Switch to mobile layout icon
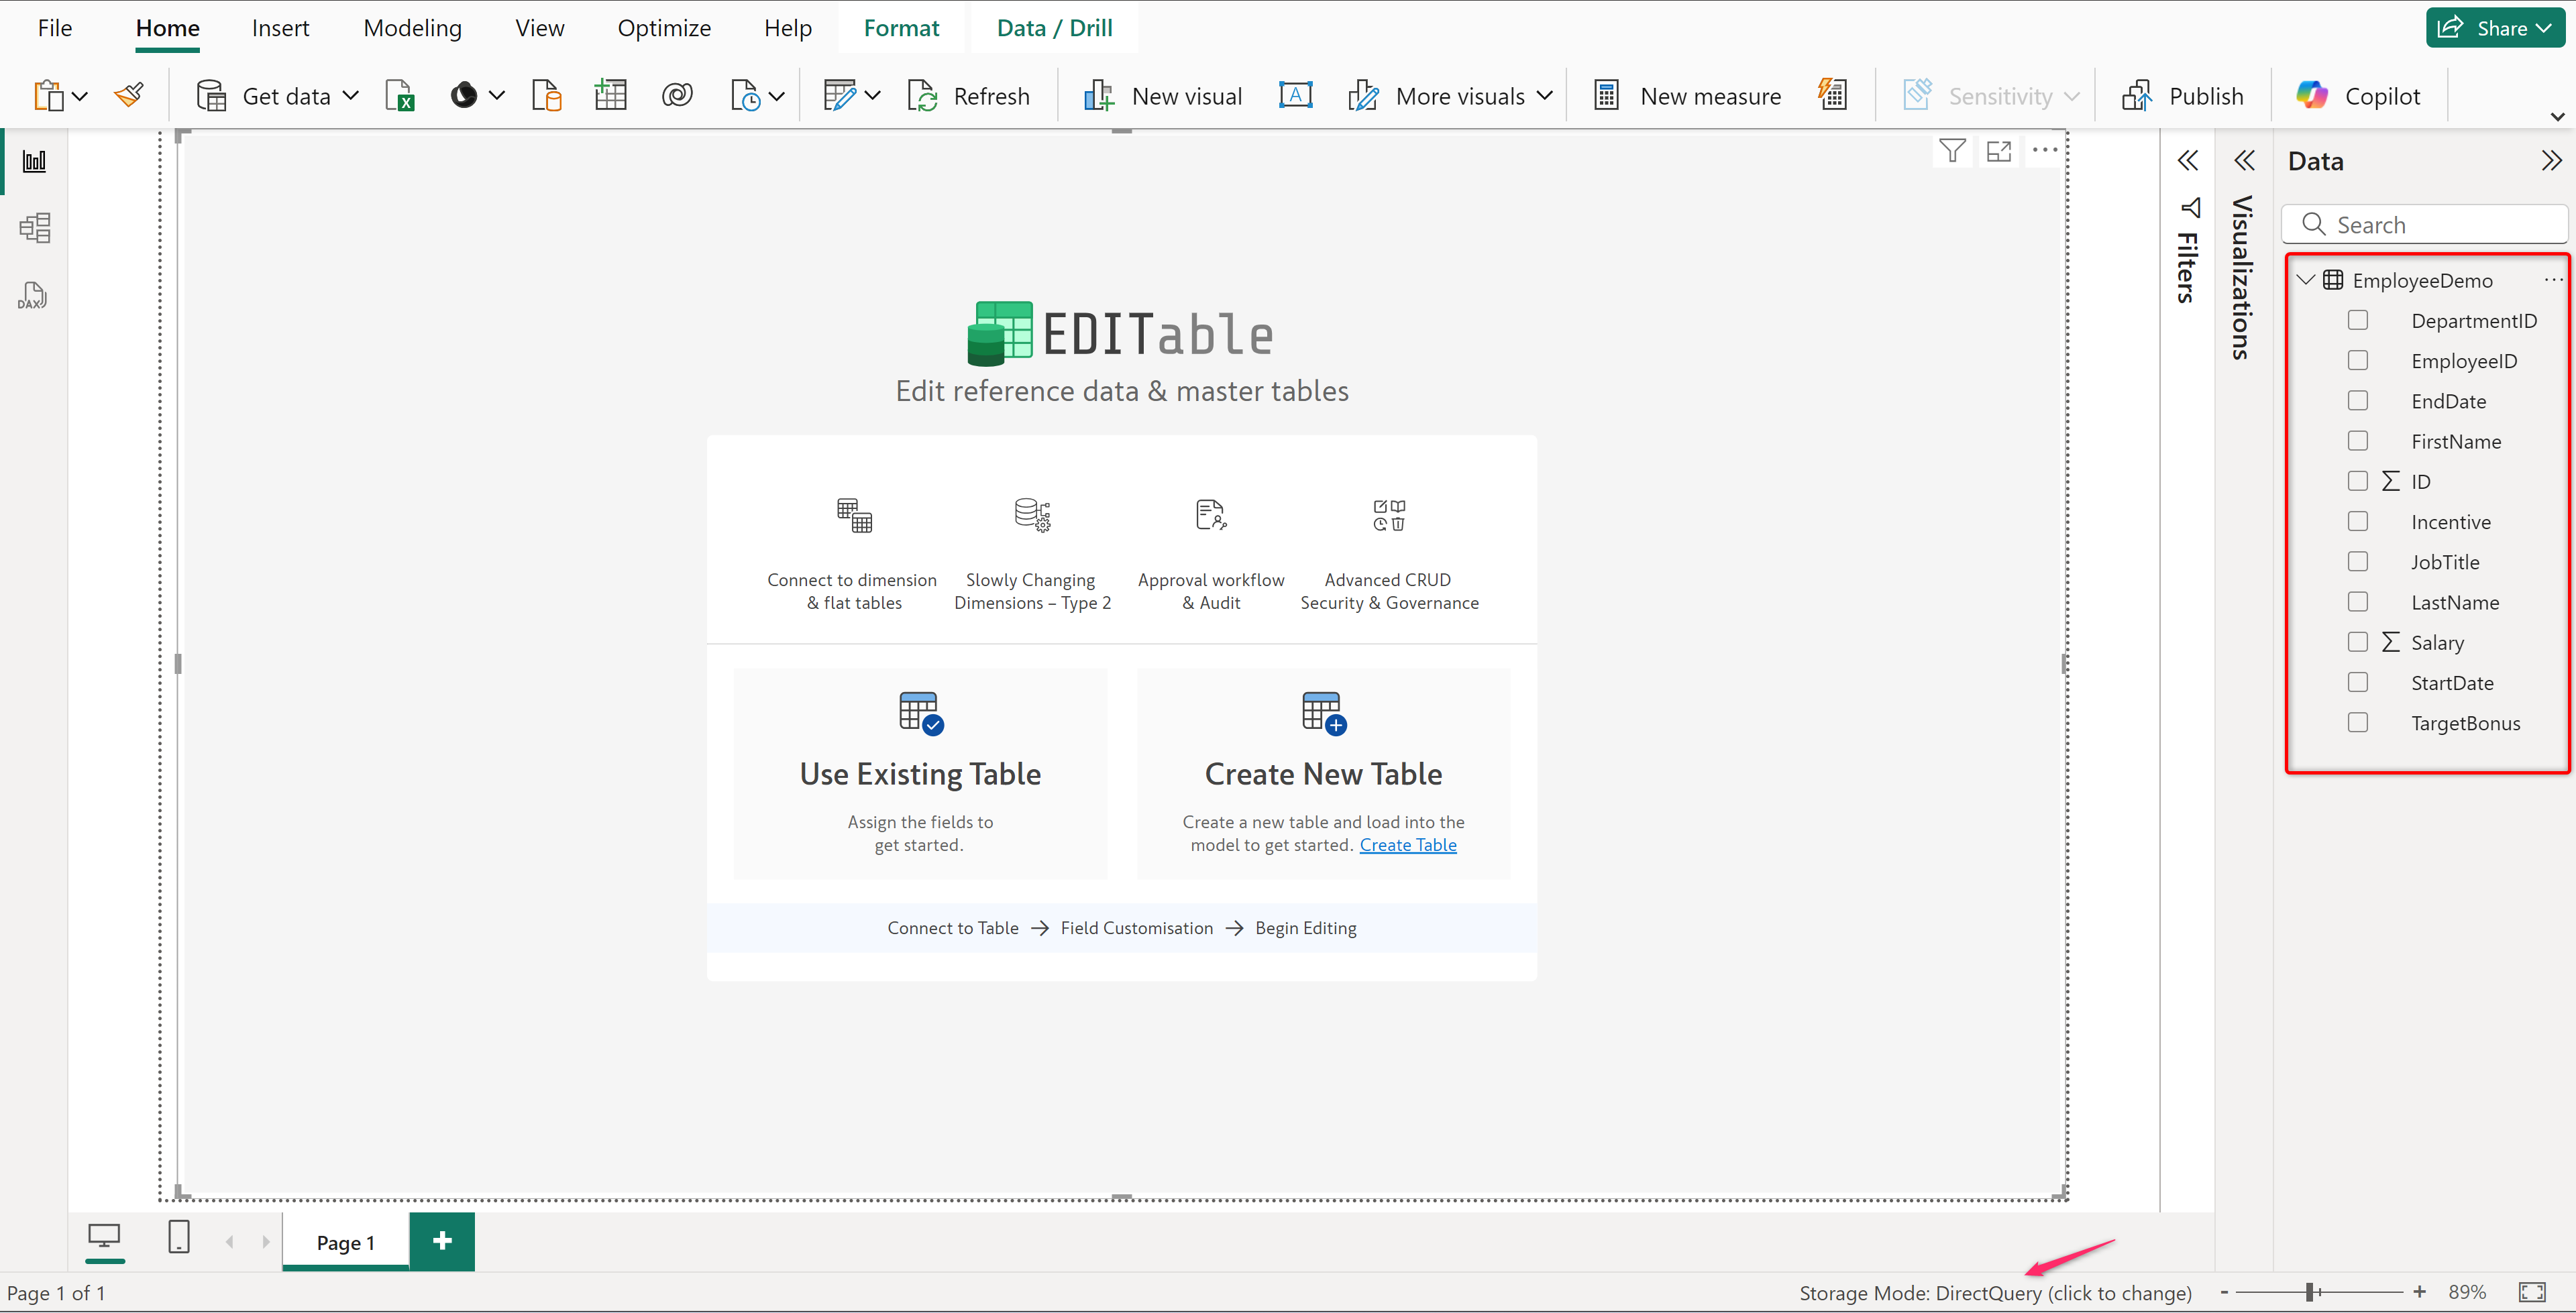2576x1313 pixels. [179, 1238]
